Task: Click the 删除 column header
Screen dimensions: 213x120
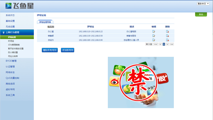Action: click(167, 27)
